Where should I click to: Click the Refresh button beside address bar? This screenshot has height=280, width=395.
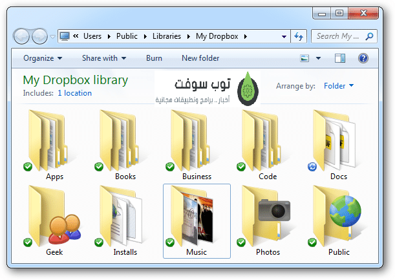click(x=299, y=37)
